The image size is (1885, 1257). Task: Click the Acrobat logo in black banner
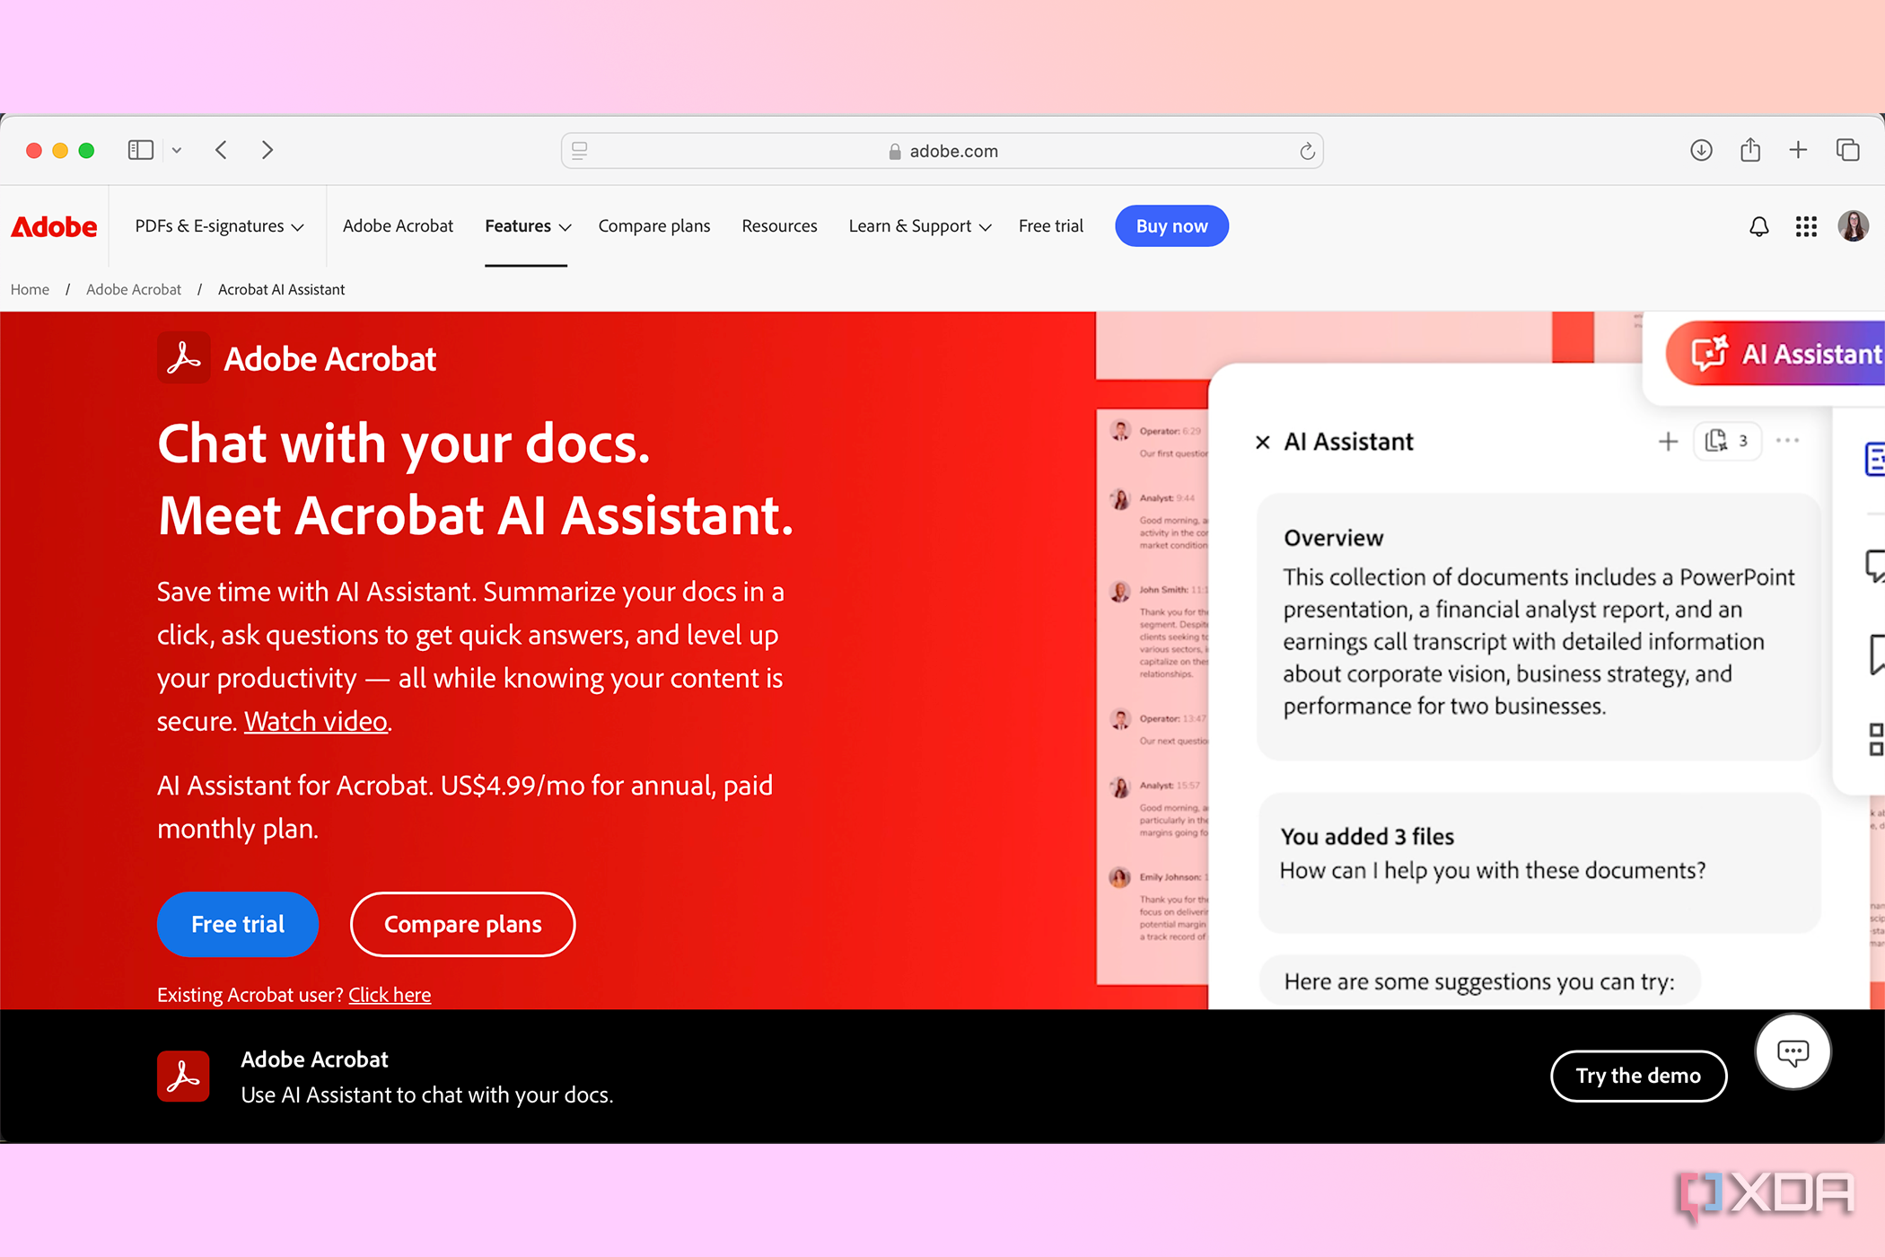click(x=183, y=1076)
